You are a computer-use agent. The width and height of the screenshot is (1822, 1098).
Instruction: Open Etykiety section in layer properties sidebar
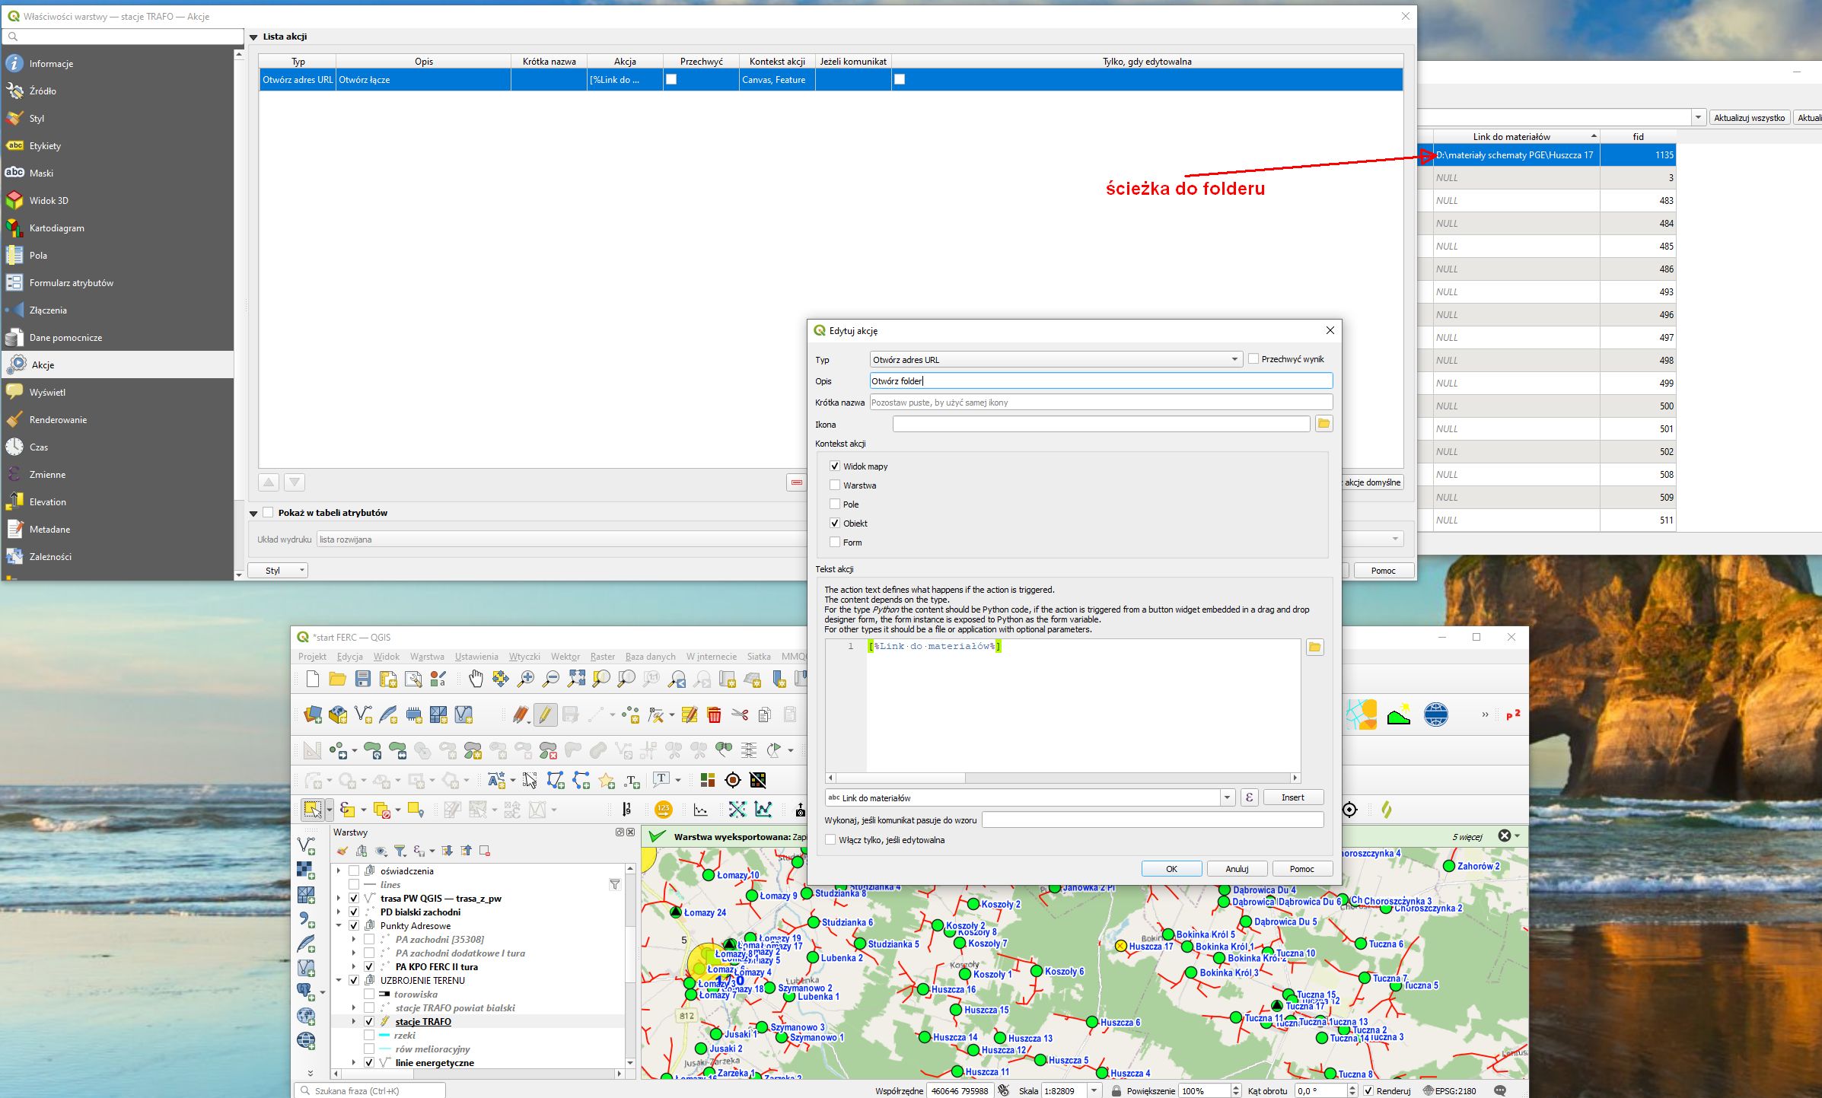pyautogui.click(x=45, y=146)
